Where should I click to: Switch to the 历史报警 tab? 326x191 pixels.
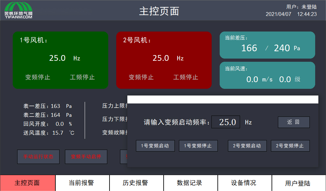click(x=136, y=183)
